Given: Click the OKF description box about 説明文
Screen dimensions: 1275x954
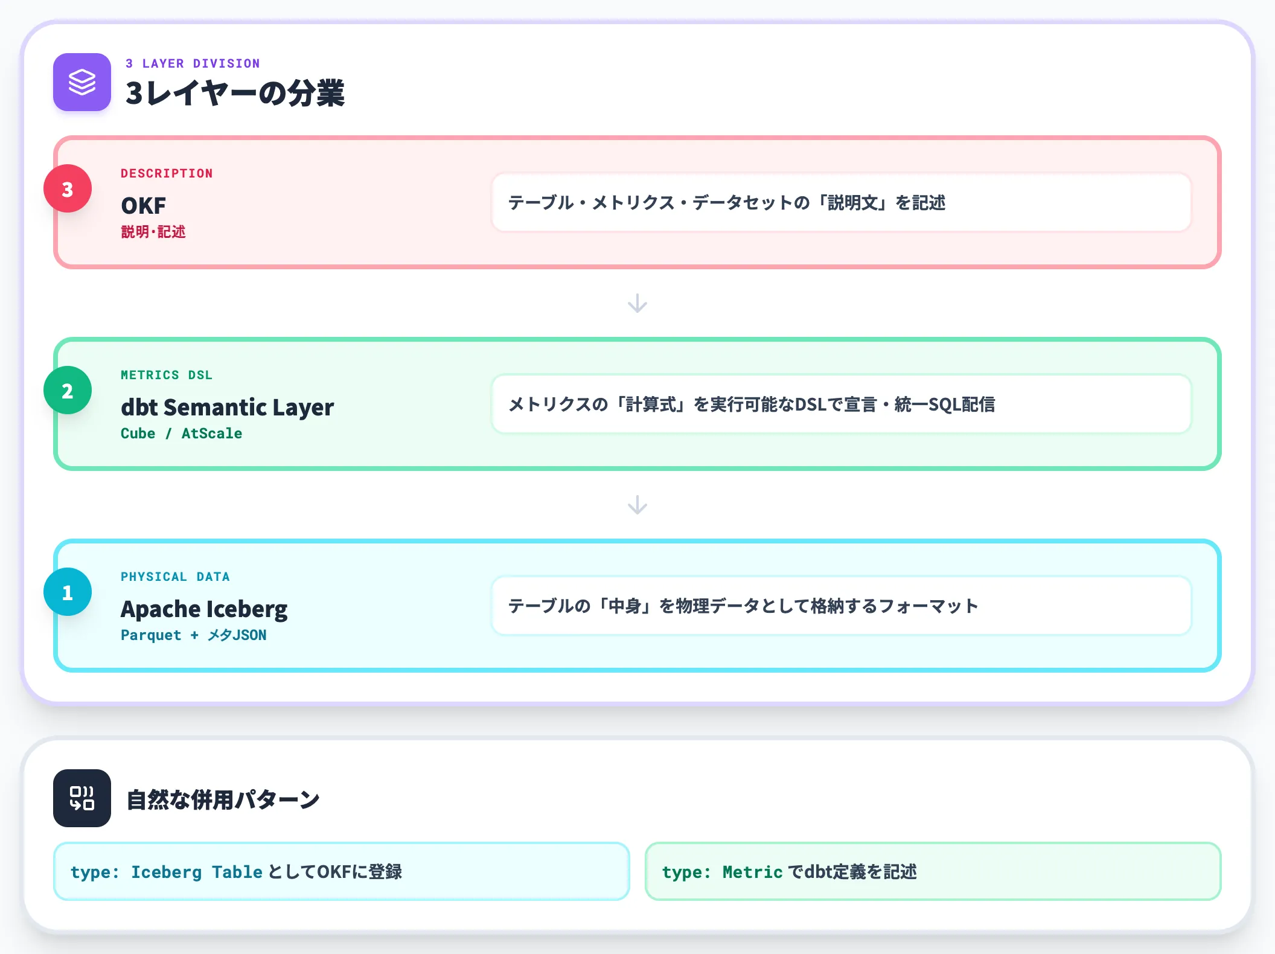Looking at the screenshot, I should (842, 202).
